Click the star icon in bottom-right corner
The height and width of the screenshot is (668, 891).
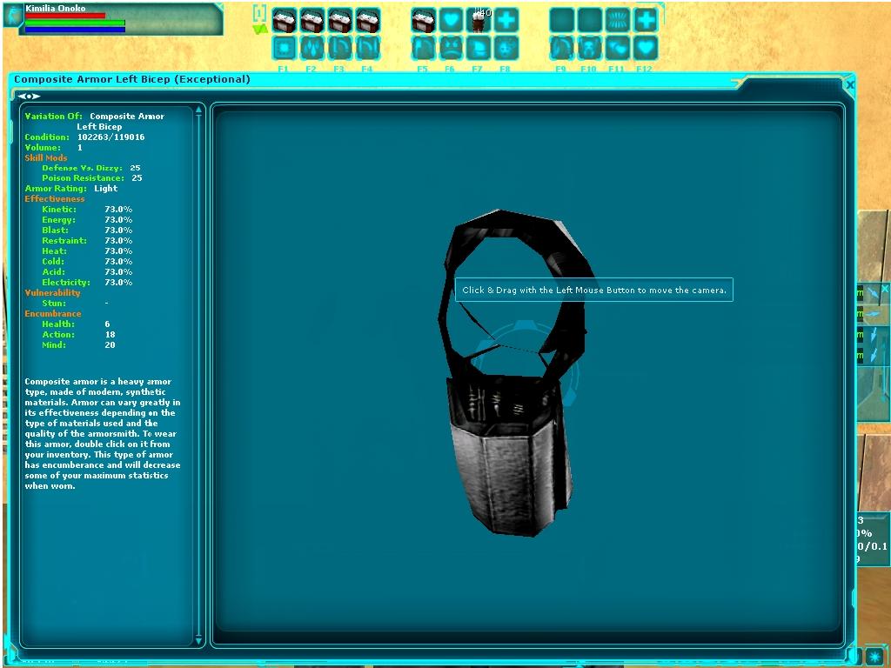[874, 656]
